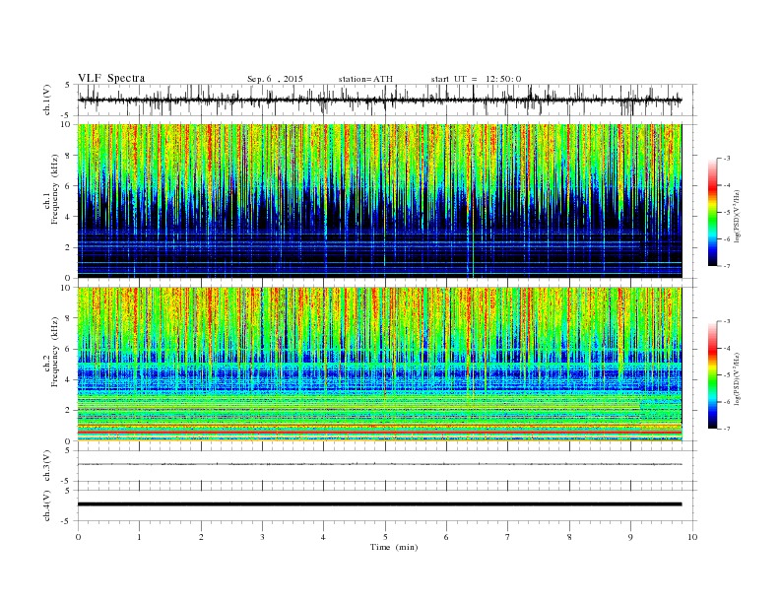Click the time axis tick label "4"

click(323, 537)
